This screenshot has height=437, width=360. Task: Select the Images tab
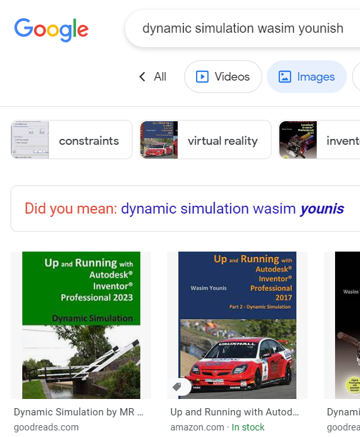307,77
